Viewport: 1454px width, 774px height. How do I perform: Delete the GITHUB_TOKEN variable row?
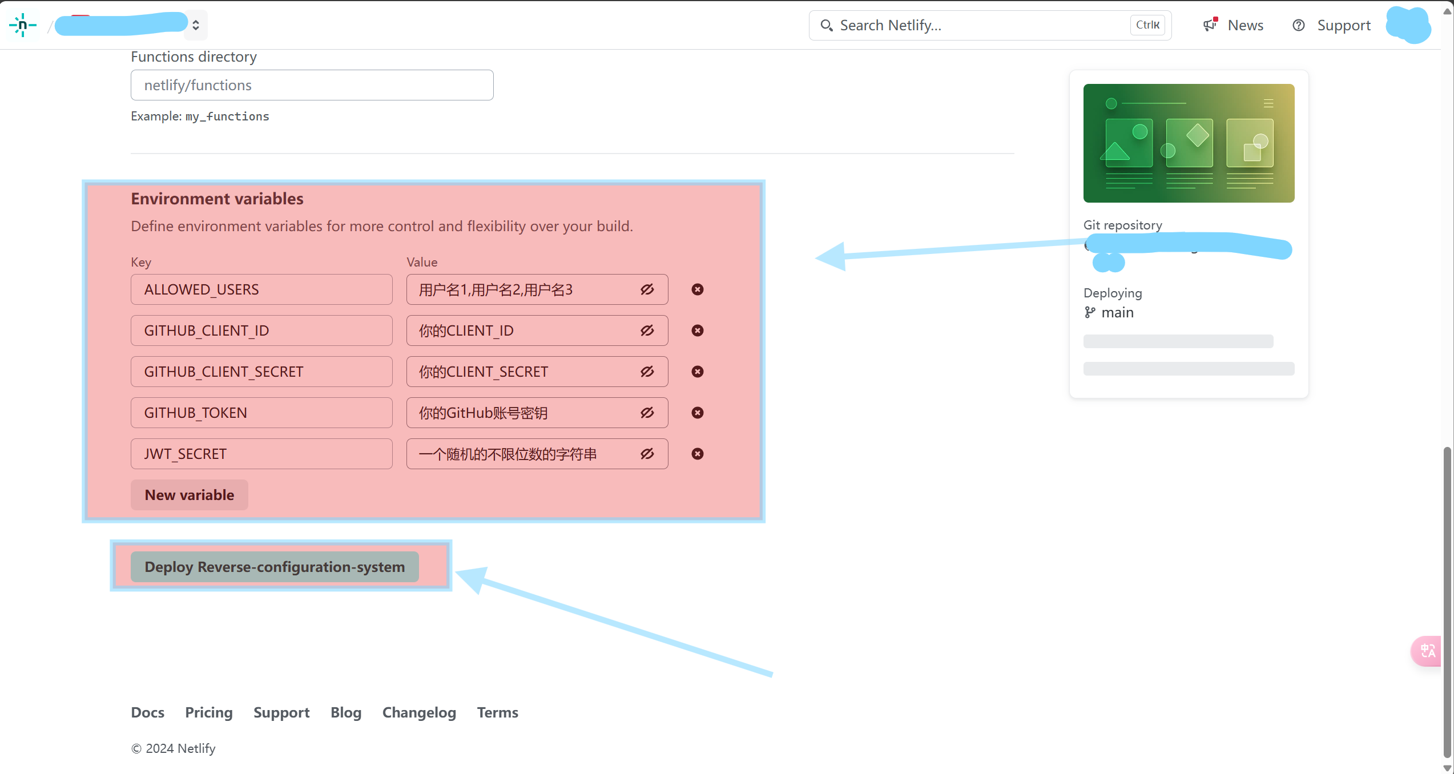(x=697, y=413)
